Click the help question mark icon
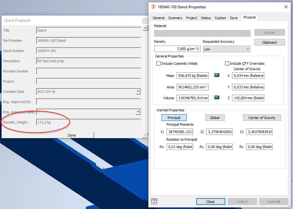This screenshot has width=293, height=209. point(154,201)
